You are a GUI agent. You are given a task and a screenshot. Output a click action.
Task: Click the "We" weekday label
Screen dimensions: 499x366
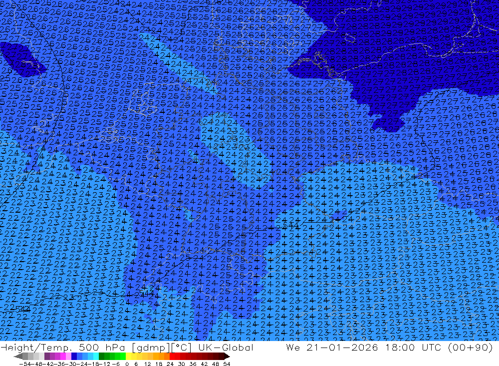(293, 347)
